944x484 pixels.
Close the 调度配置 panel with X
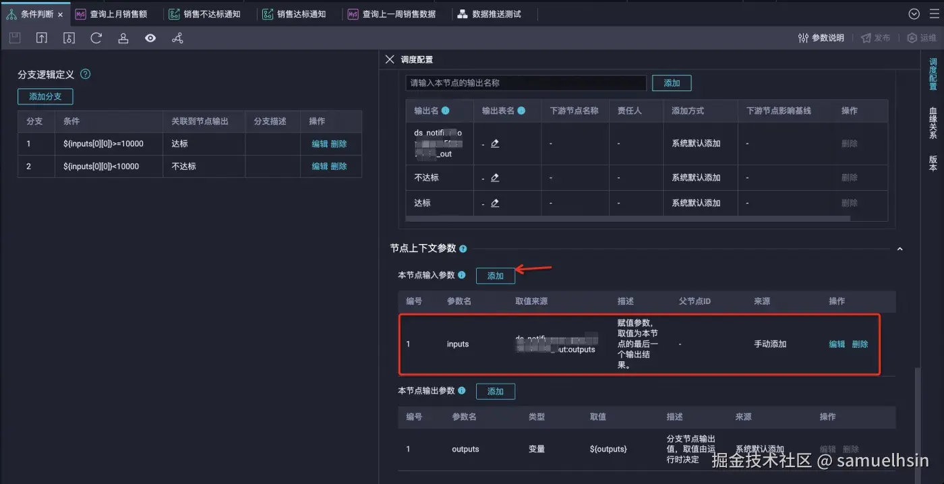pos(390,59)
